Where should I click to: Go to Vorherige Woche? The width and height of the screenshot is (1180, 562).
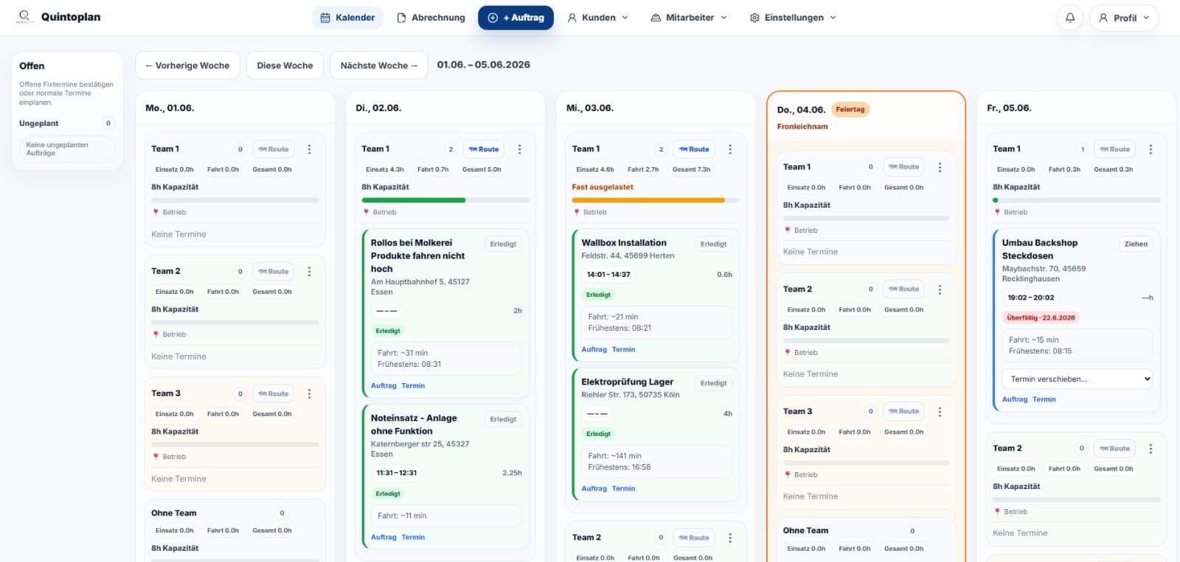tap(187, 66)
